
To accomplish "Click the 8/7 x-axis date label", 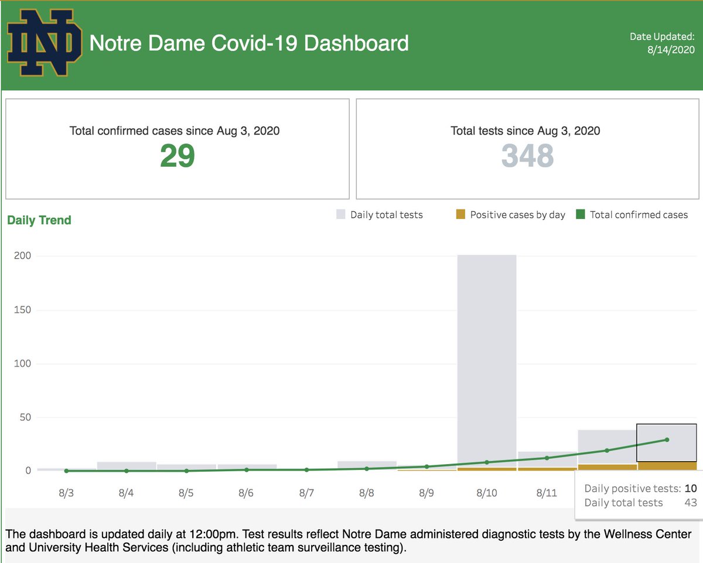I will (x=306, y=493).
